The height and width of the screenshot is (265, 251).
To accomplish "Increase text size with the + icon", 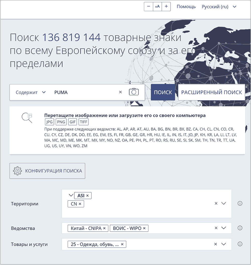I will (166, 7).
